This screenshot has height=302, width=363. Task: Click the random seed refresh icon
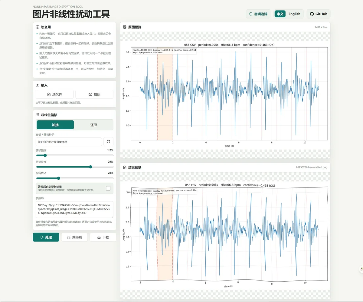(108, 141)
